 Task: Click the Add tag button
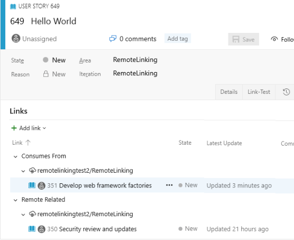click(178, 39)
